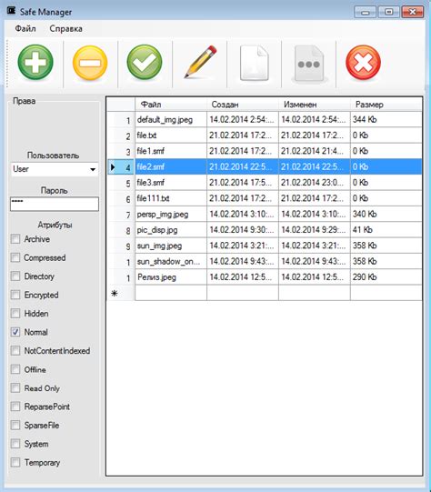Tick the Temporary attribute checkbox
Image resolution: width=431 pixels, height=492 pixels.
15,463
